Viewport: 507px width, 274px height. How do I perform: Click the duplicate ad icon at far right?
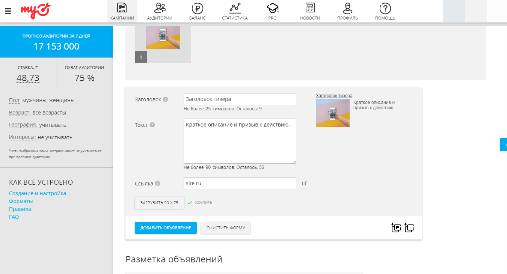point(409,228)
